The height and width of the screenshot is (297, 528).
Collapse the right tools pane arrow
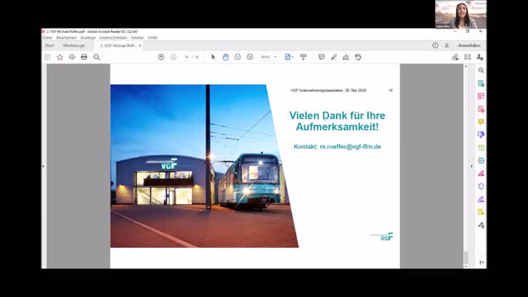point(471,166)
